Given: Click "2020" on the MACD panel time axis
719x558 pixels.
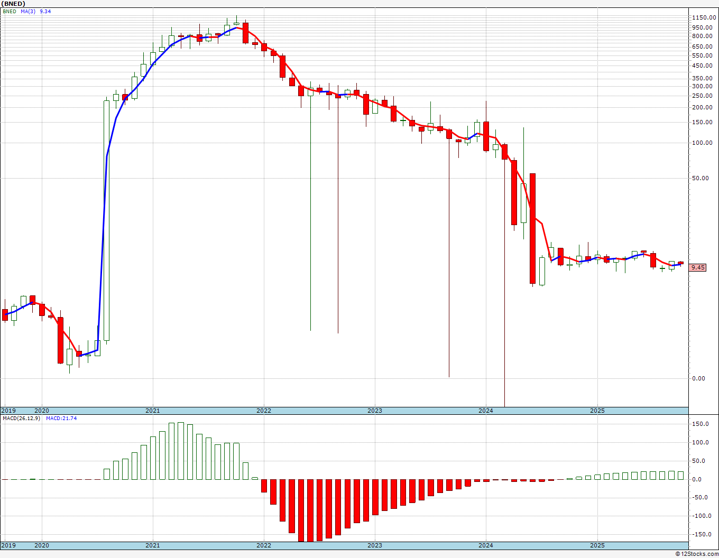Looking at the screenshot, I should pos(41,545).
